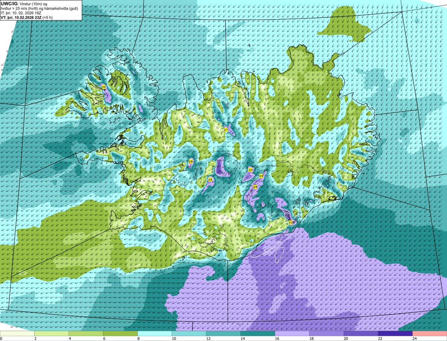
Task: Select gust label 28 directly below label 29
Action: point(255,187)
